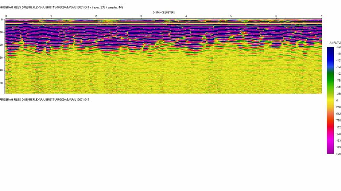Click the 1 meter tick on distance axis

point(51,16)
